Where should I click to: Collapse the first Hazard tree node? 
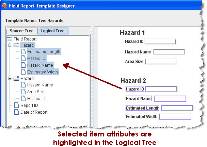pos(10,45)
